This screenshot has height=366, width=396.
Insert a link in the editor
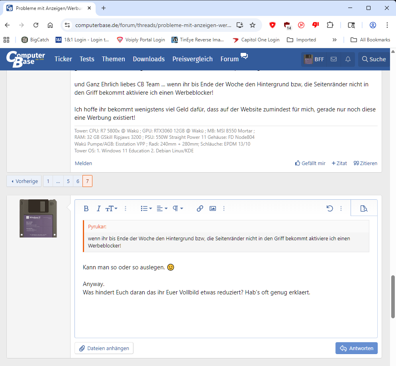(200, 208)
